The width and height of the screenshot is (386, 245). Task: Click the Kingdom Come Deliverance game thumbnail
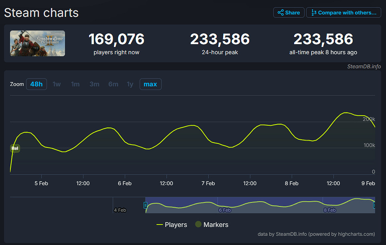[38, 43]
